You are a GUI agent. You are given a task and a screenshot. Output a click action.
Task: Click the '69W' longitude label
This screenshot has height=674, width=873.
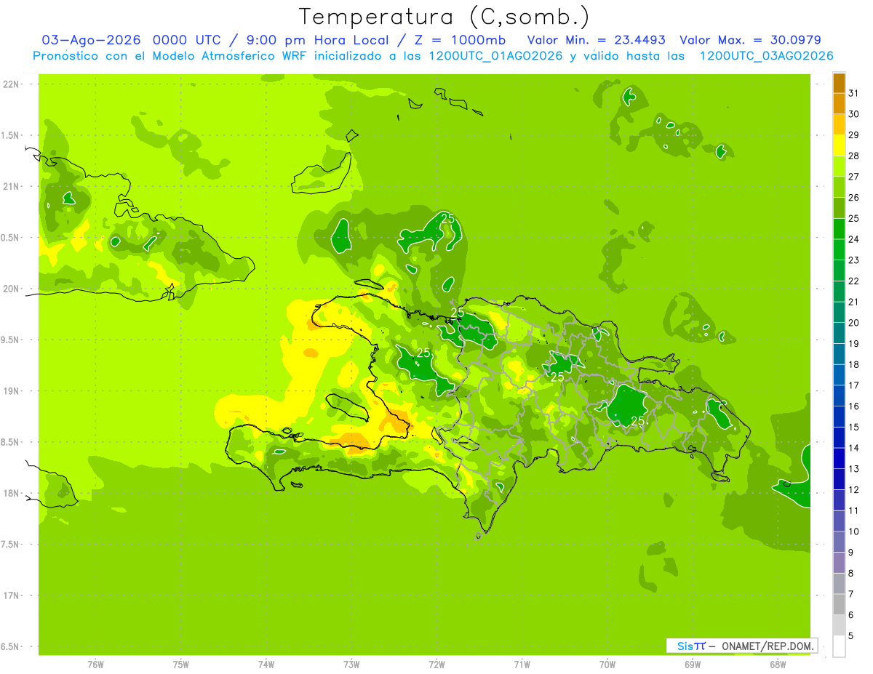(x=693, y=665)
